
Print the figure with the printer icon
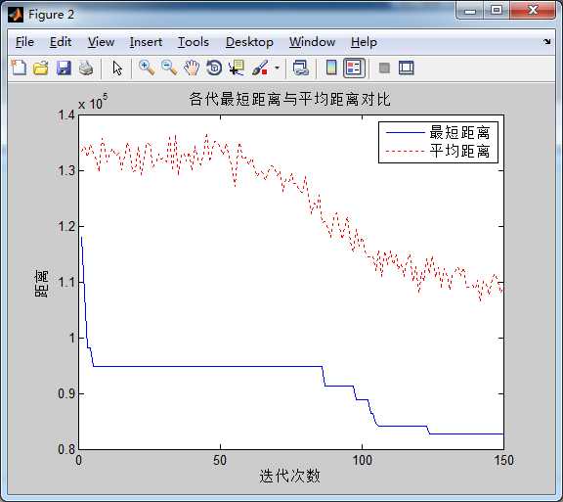point(86,68)
